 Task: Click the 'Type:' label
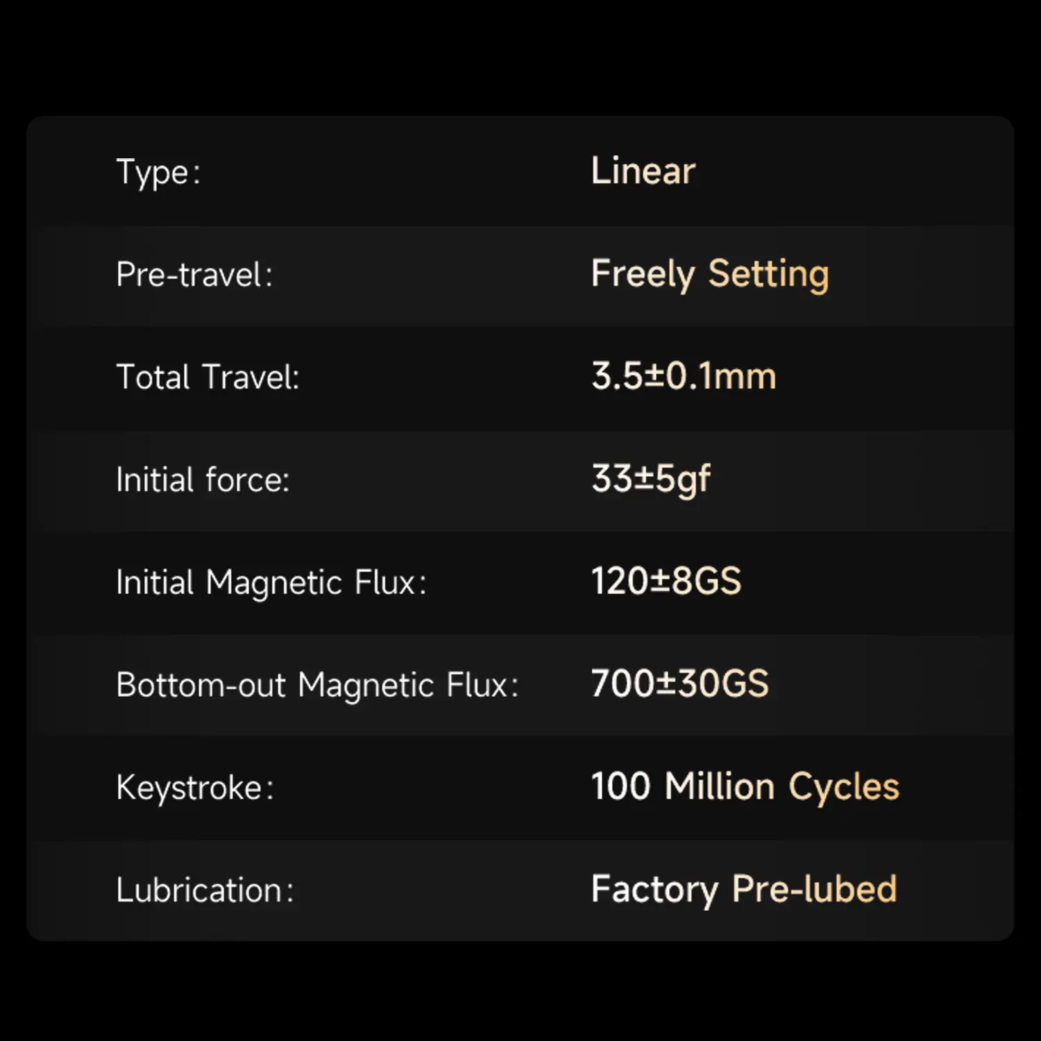pyautogui.click(x=158, y=172)
